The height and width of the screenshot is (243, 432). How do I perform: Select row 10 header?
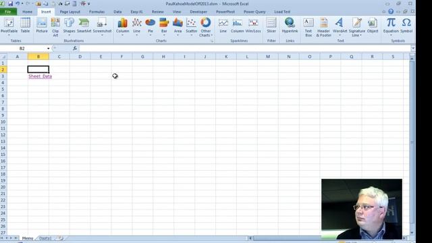(x=3, y=122)
